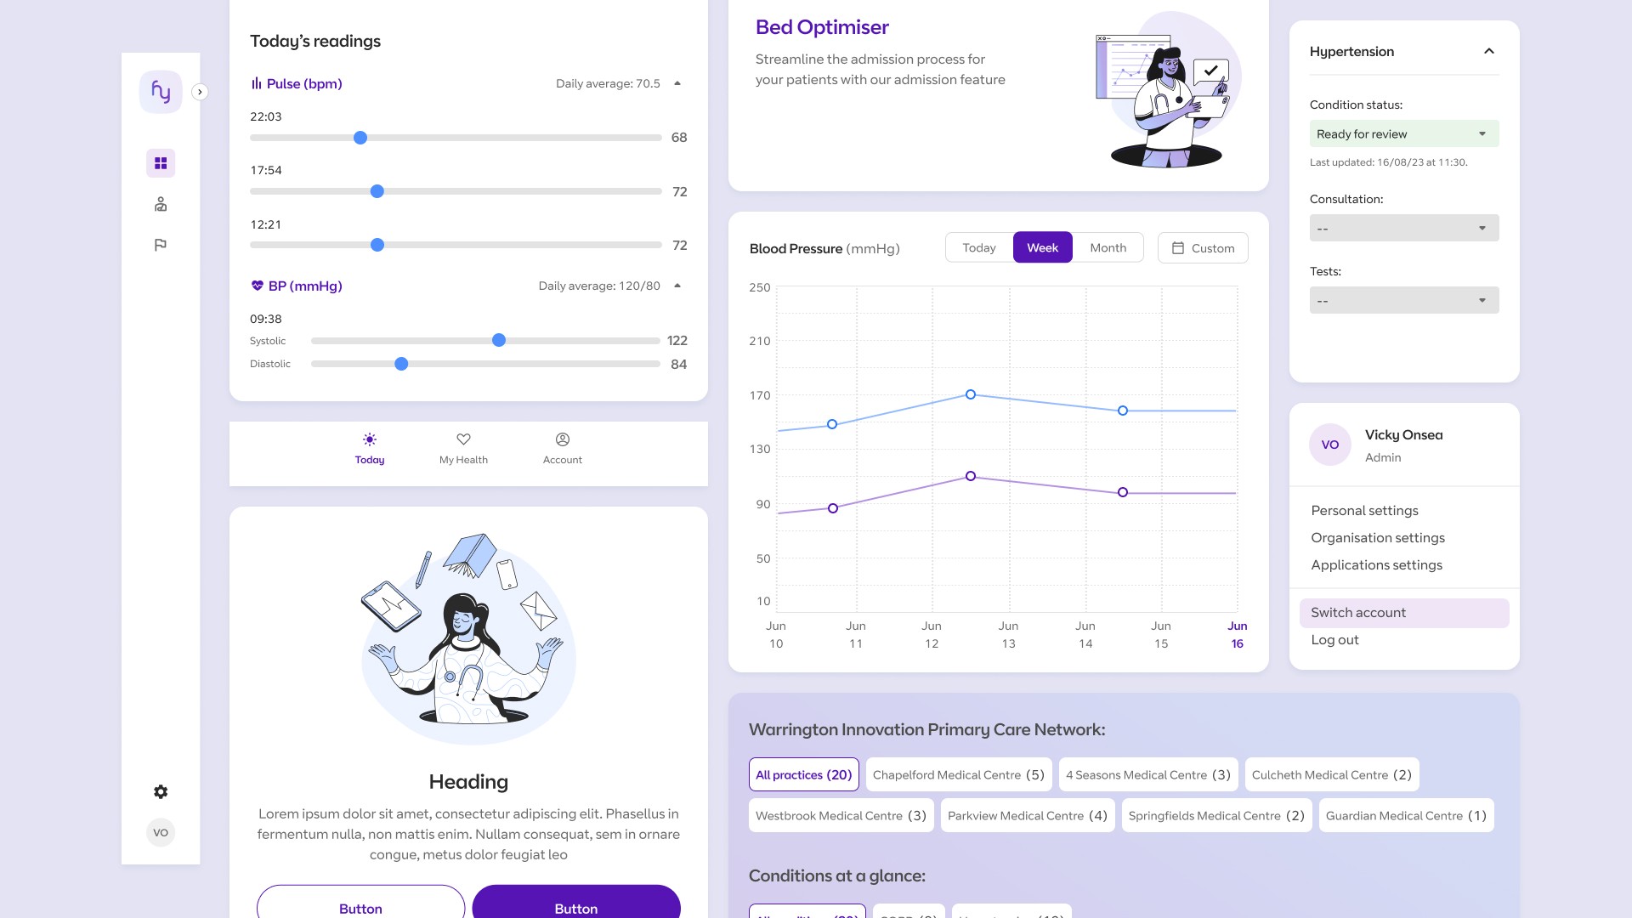Expand sidebar with the arrow button

click(x=200, y=92)
